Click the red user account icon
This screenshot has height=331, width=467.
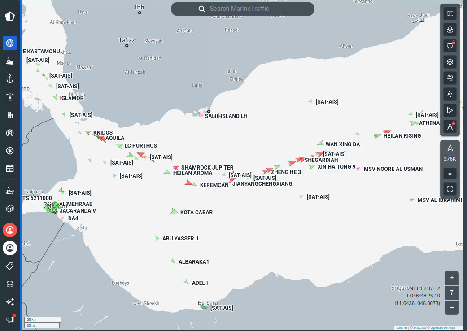[x=10, y=230]
